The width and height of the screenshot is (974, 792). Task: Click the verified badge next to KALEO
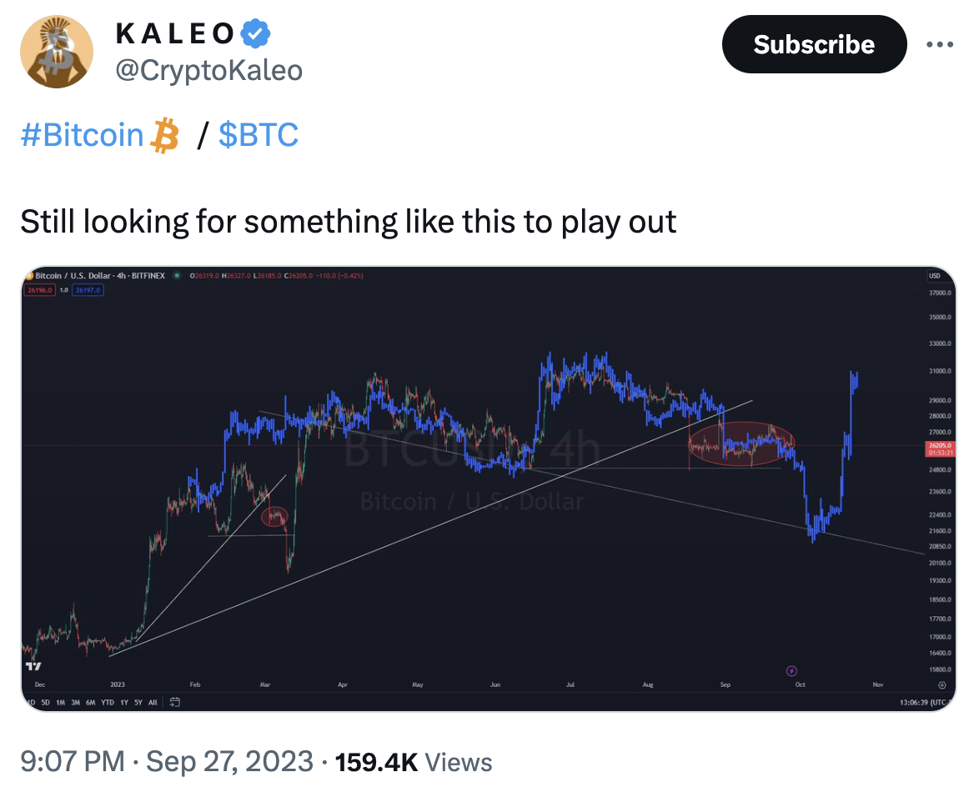point(254,32)
